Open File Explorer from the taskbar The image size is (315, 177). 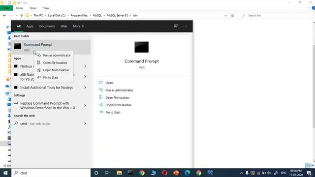pyautogui.click(x=119, y=173)
